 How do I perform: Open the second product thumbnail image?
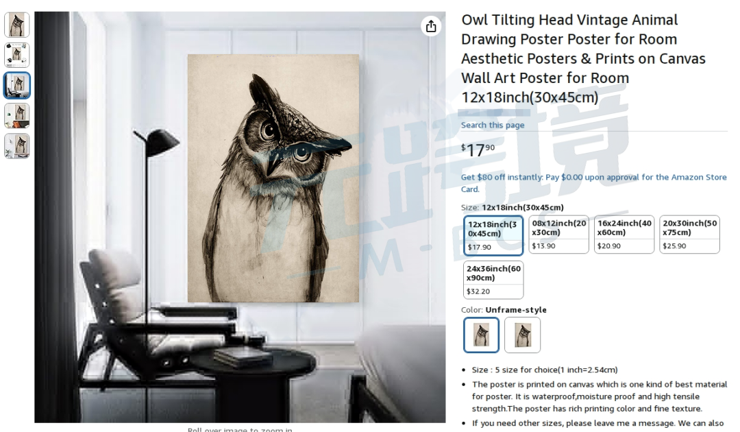pos(17,56)
